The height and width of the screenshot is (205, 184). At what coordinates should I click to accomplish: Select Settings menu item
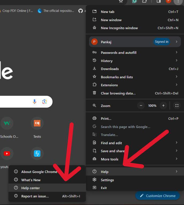coord(135,180)
